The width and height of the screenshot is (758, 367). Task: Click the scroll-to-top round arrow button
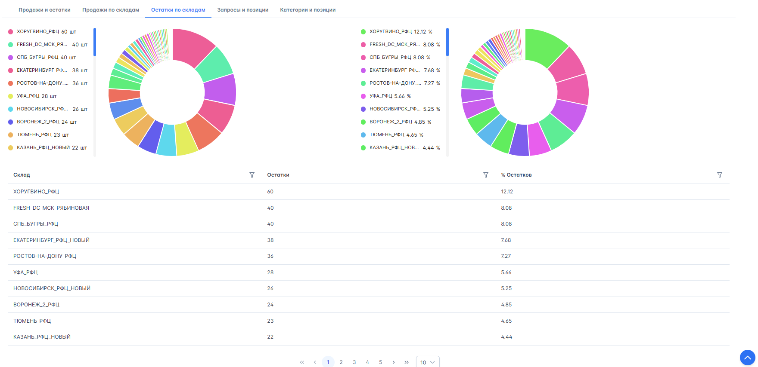(x=747, y=358)
